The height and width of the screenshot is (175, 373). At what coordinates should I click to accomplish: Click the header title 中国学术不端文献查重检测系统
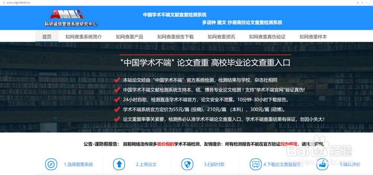175,15
